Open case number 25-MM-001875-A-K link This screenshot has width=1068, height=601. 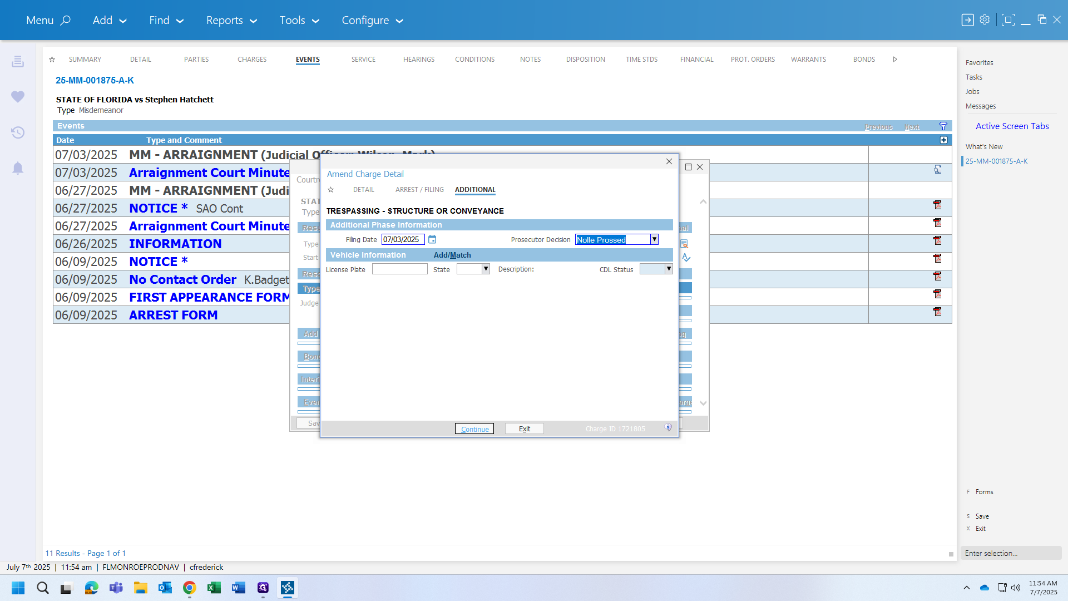pos(95,80)
